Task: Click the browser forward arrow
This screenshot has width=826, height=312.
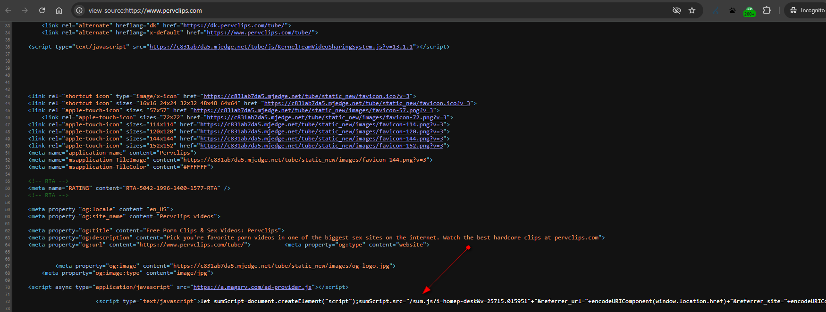Action: 25,10
